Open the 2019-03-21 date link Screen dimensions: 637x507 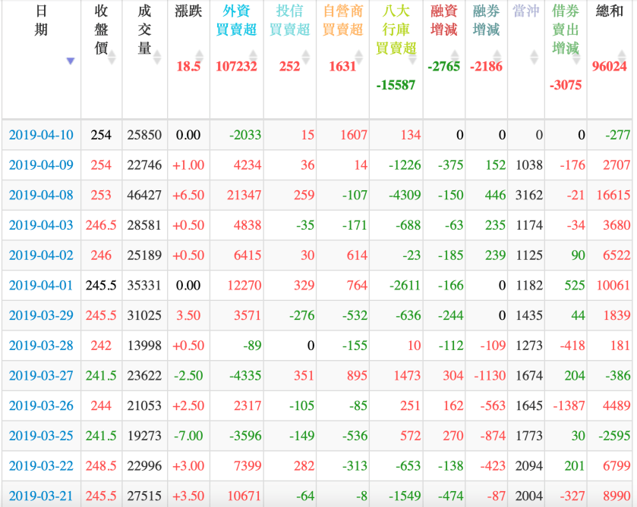tap(39, 496)
